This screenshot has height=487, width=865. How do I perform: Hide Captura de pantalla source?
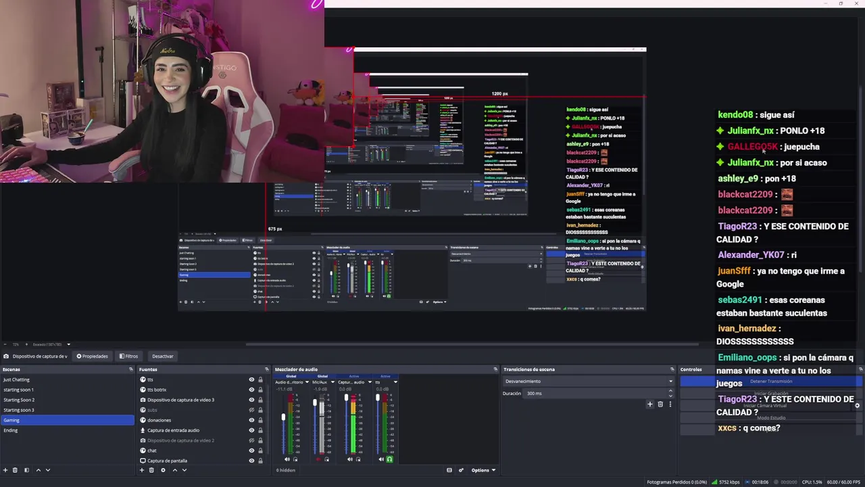(251, 461)
